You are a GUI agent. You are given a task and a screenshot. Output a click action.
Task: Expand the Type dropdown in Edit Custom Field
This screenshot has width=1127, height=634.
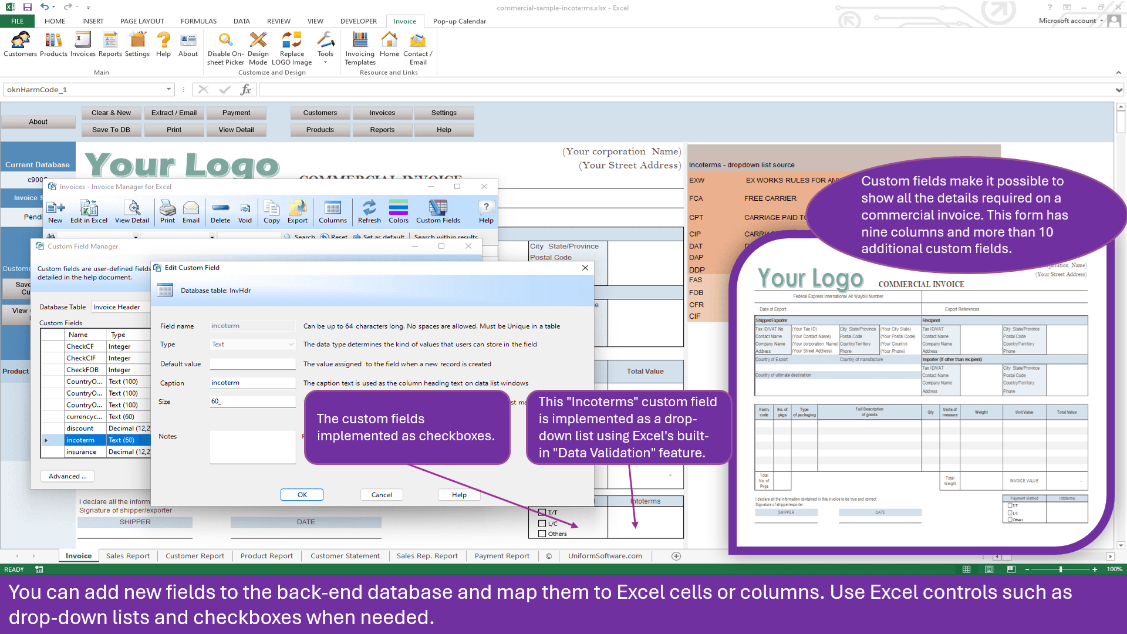(291, 345)
